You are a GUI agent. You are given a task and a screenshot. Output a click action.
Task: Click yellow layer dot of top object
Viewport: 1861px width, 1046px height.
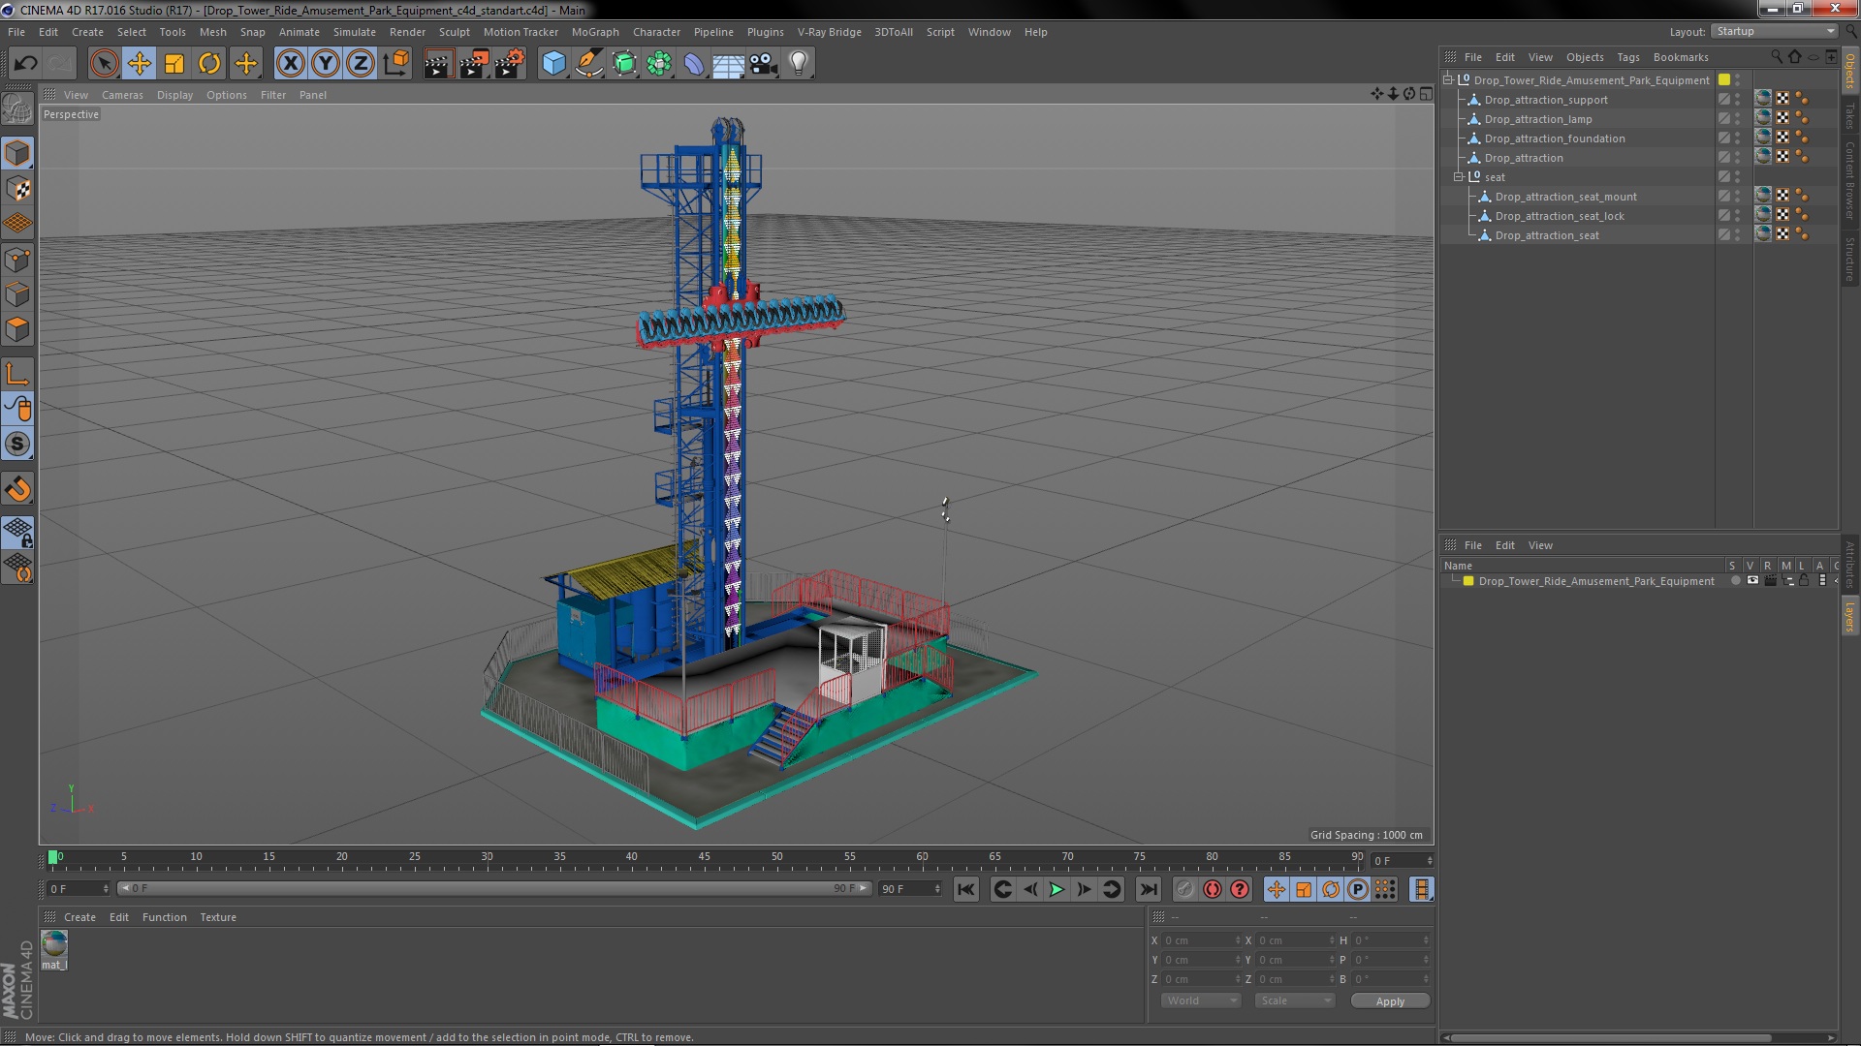tap(1724, 80)
